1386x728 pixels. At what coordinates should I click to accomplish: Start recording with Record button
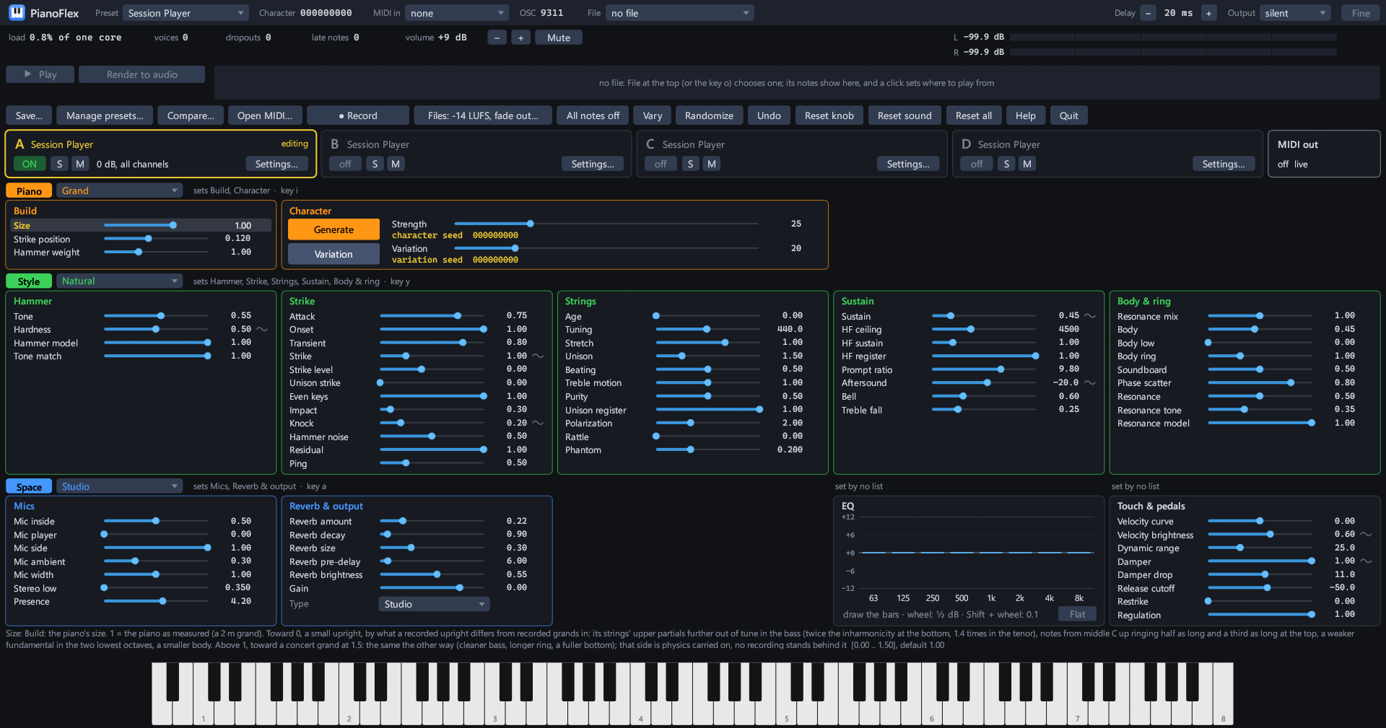click(358, 115)
